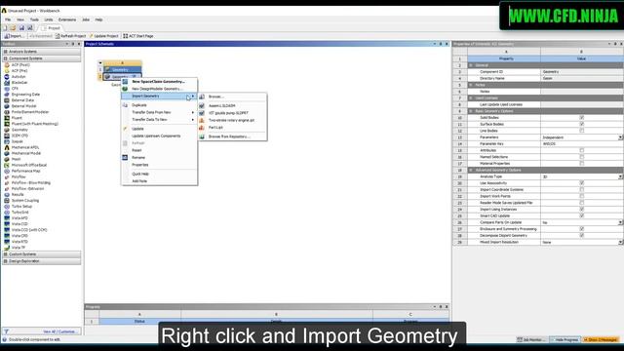Select ICEM CFD icon in Toolbox
624x351 pixels.
[x=7, y=136]
